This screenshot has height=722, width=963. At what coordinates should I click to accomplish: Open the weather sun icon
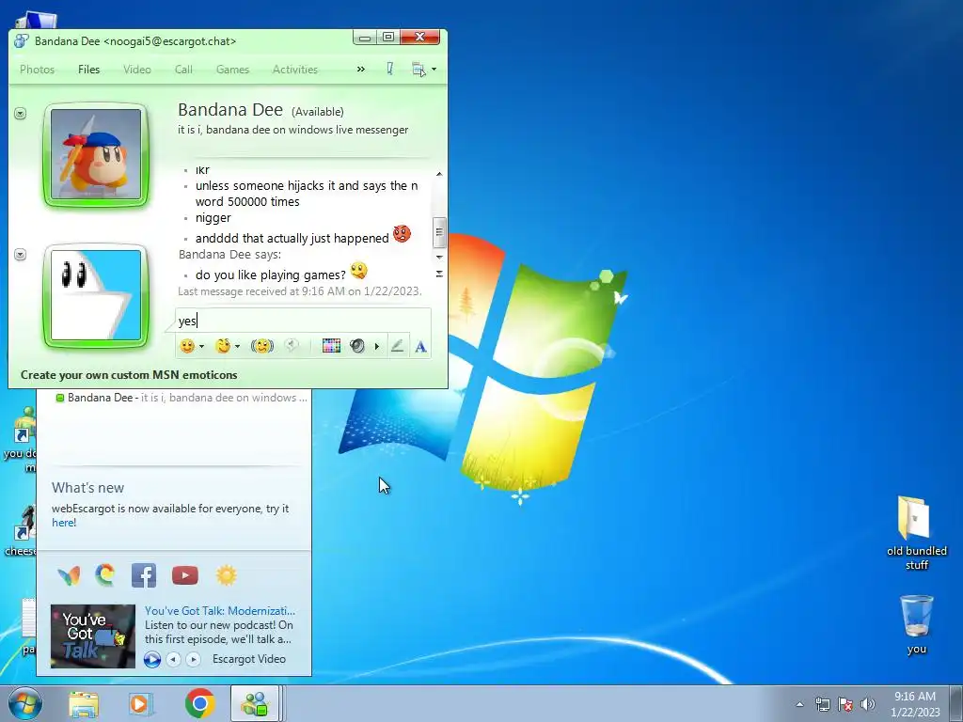click(x=227, y=575)
